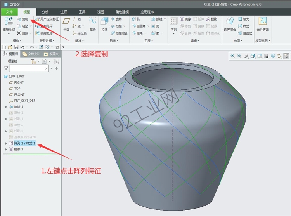Expand the 旋转 1 feature node

[6, 107]
